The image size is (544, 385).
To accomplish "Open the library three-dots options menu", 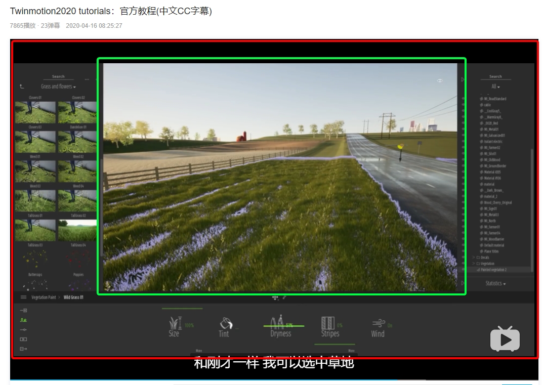I will point(87,79).
